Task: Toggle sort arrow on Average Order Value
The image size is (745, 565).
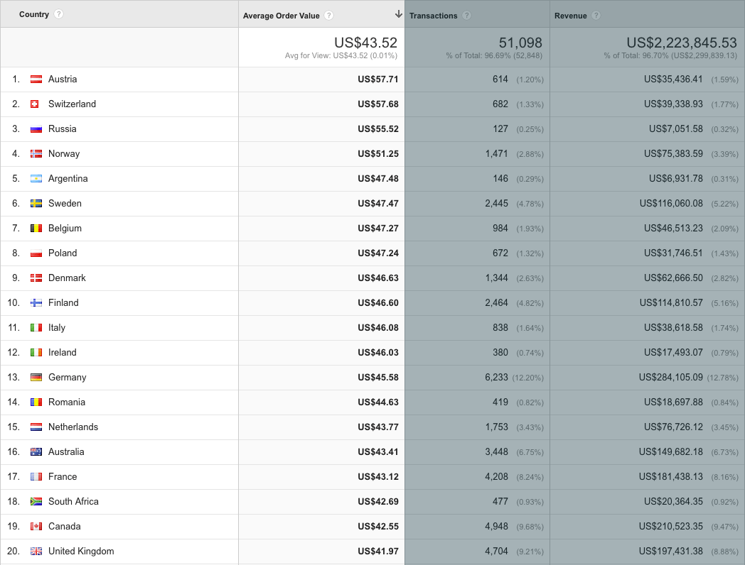Action: point(398,15)
